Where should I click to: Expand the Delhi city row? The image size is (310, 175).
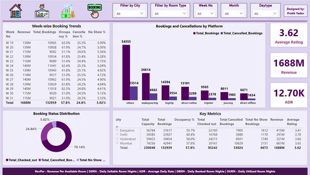click(x=117, y=134)
